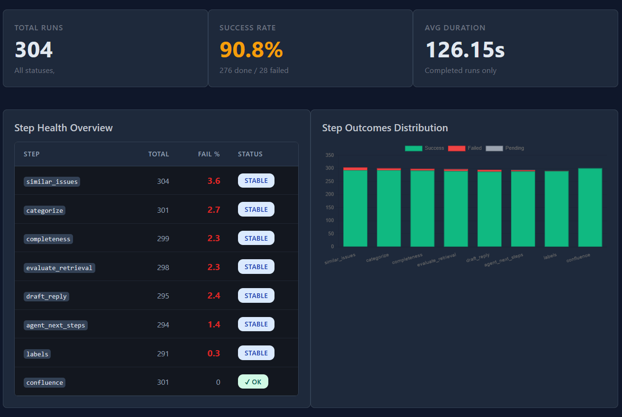This screenshot has width=622, height=417.
Task: Click the STEP column header
Action: (32, 154)
